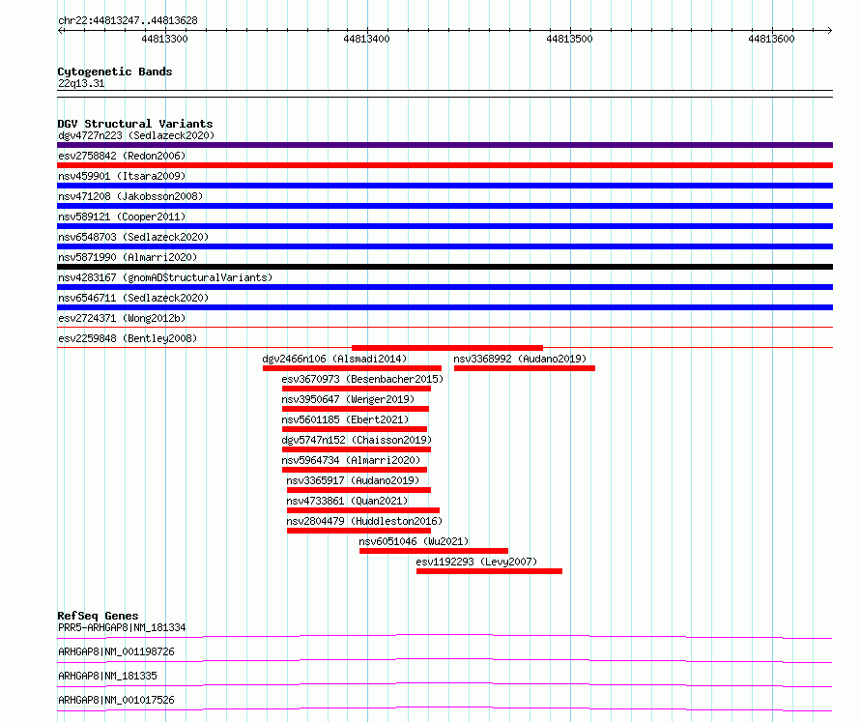This screenshot has width=860, height=722.
Task: Click the red bar under esv1192293
Action: point(489,571)
